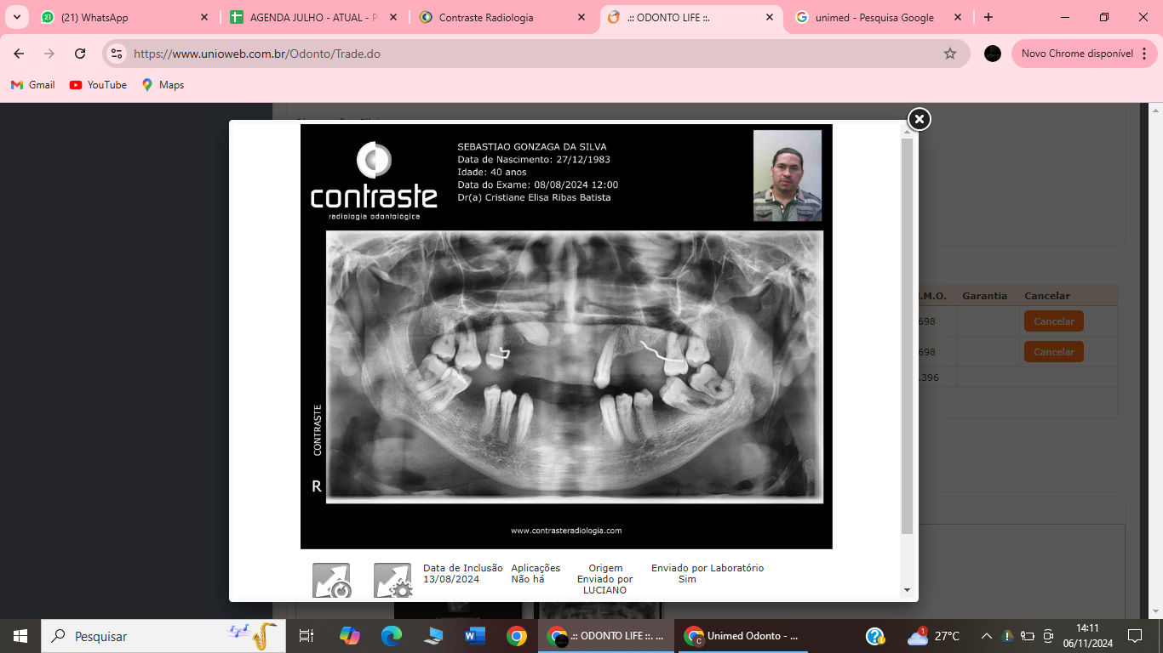Click the first orange Cancelar button
The height and width of the screenshot is (653, 1163).
pos(1053,321)
